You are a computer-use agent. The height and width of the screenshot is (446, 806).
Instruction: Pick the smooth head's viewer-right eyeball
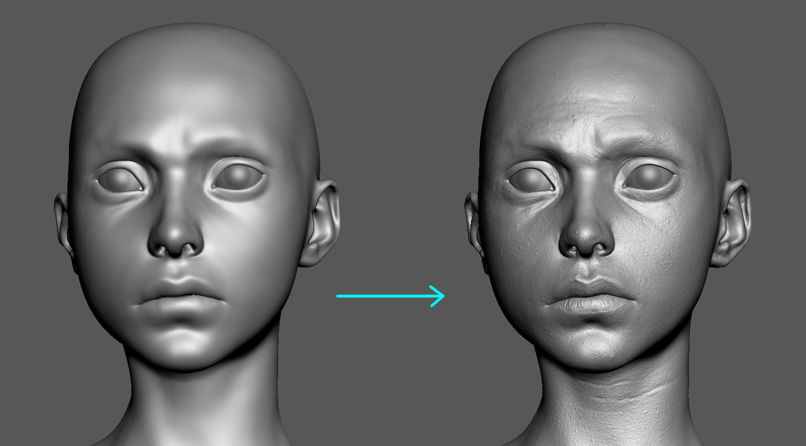(240, 177)
